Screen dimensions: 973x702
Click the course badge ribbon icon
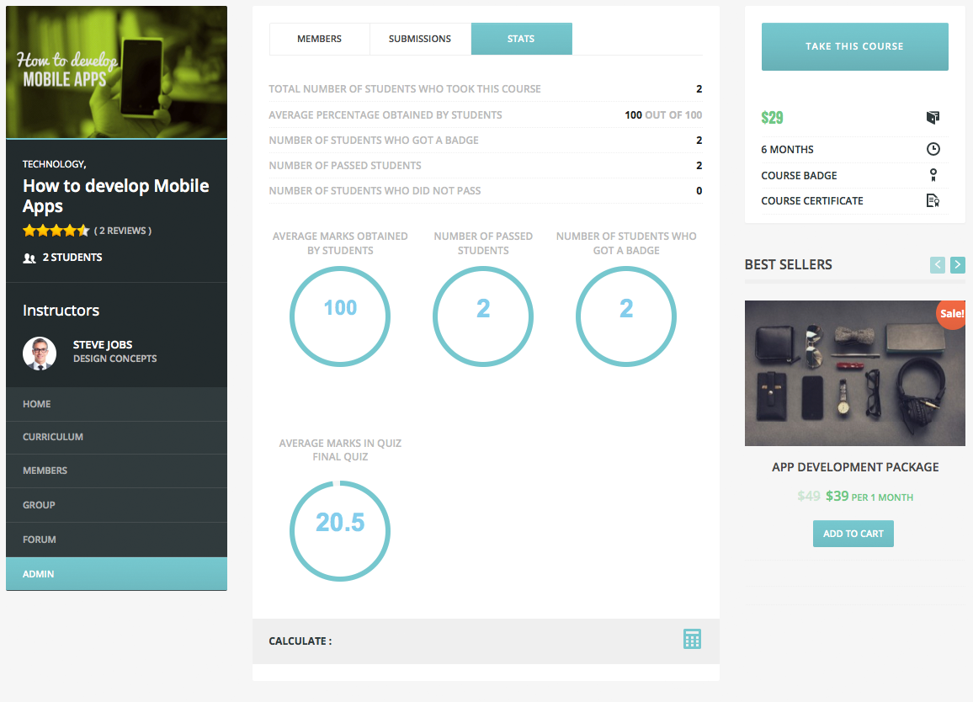click(933, 175)
